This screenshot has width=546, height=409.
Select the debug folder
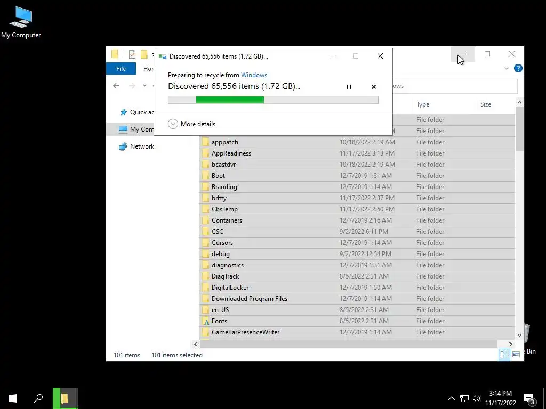[x=357, y=253]
